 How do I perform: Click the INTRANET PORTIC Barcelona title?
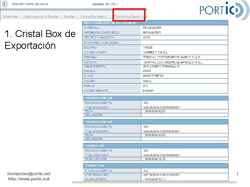[x=30, y=4]
